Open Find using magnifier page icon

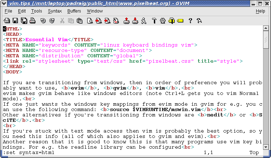click(90, 21)
